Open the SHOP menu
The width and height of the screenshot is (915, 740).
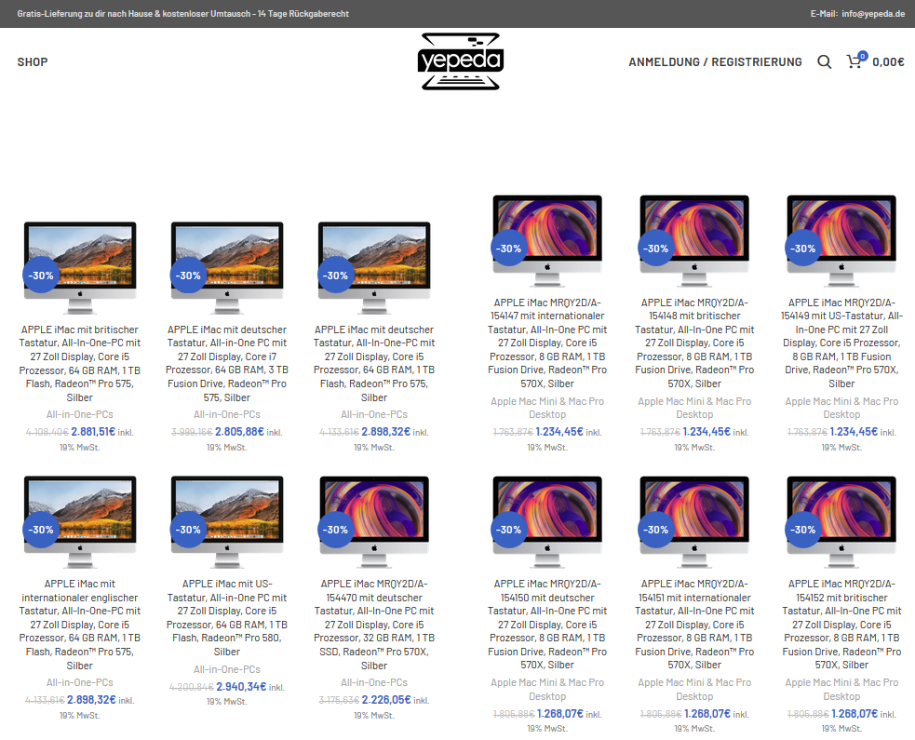tap(33, 61)
